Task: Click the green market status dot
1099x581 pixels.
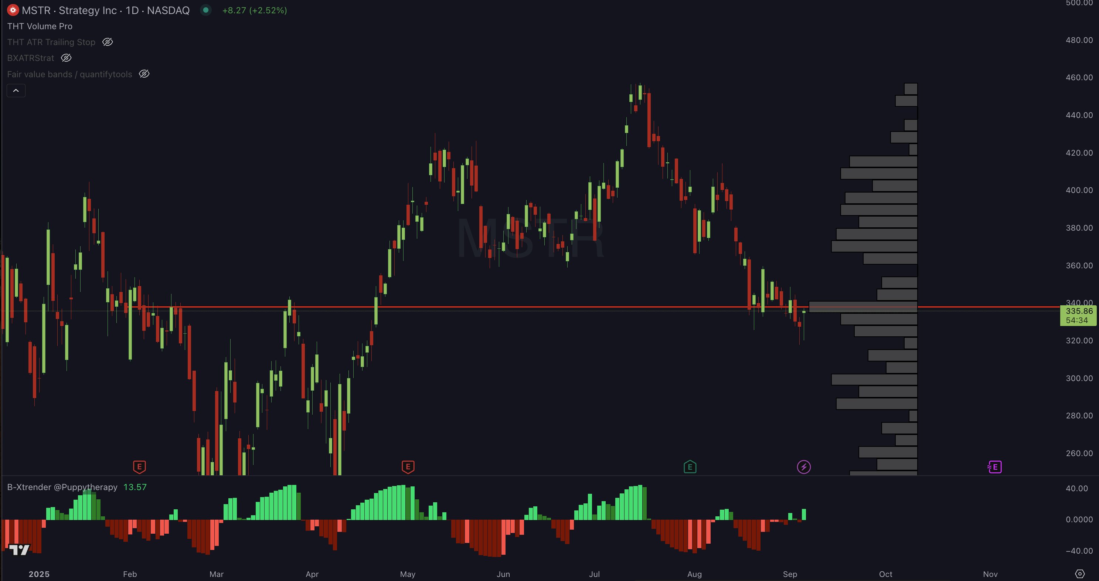Action: click(x=205, y=10)
